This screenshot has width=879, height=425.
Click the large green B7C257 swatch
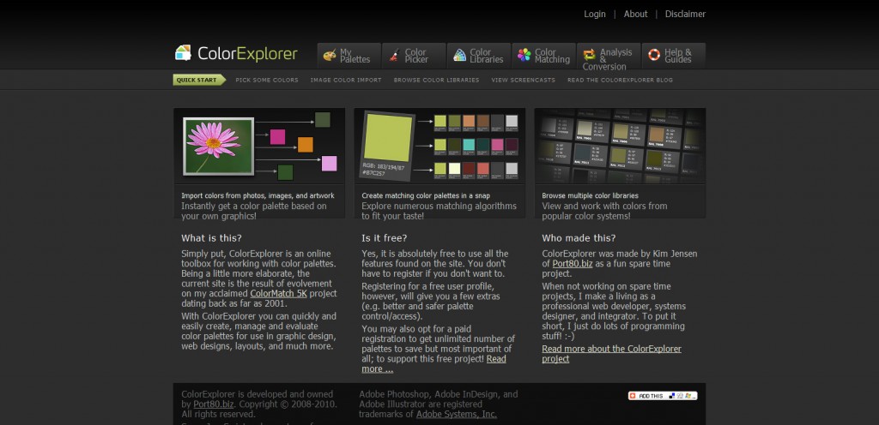click(x=388, y=138)
